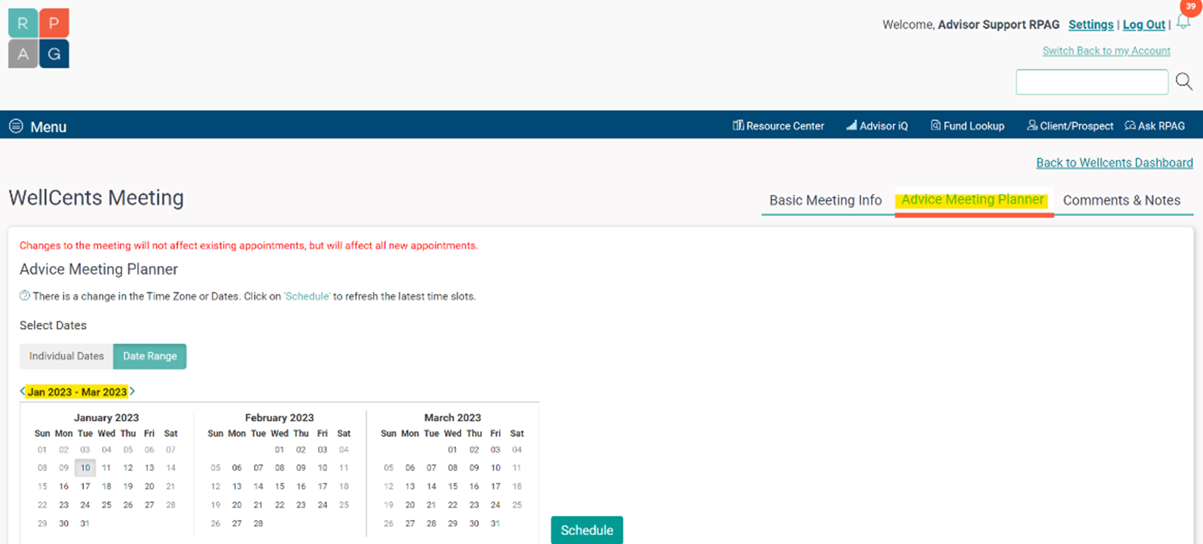Open the Comments & Notes tab
This screenshot has width=1203, height=544.
pyautogui.click(x=1121, y=200)
